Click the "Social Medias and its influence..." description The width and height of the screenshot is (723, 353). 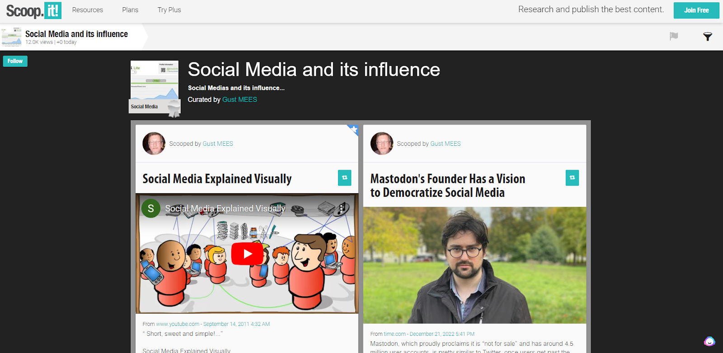point(236,88)
